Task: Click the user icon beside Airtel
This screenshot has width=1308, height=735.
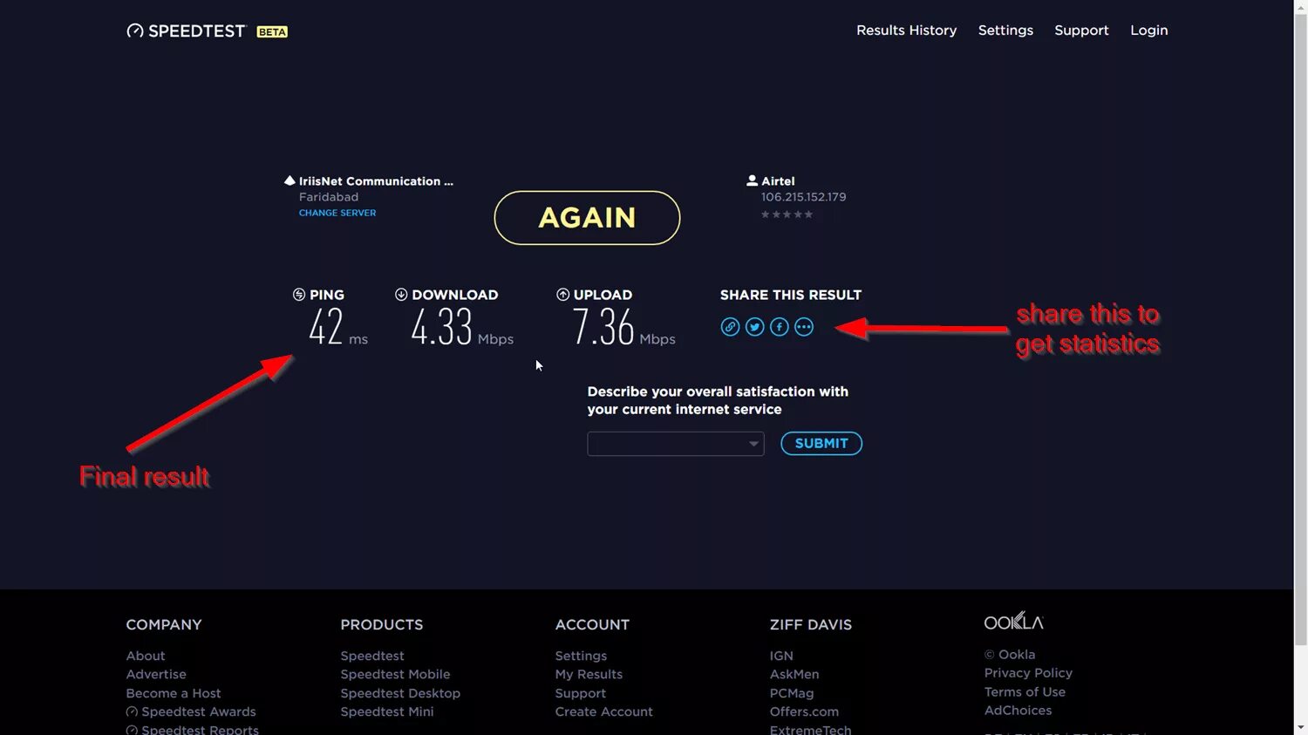Action: coord(752,180)
